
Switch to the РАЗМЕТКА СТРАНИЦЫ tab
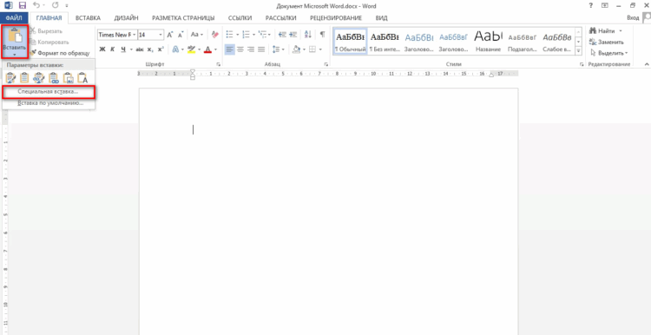[x=183, y=18]
